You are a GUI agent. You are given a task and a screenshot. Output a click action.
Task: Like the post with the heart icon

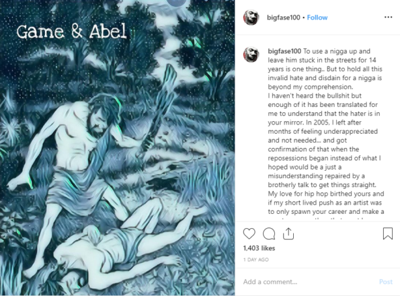tap(249, 233)
